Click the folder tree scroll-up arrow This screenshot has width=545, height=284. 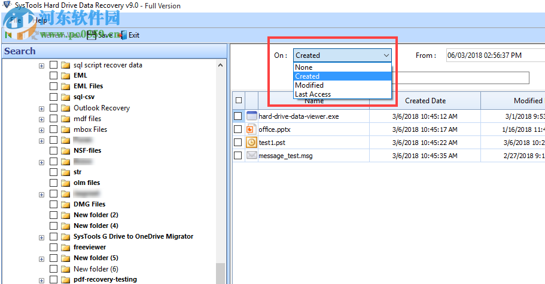220,65
